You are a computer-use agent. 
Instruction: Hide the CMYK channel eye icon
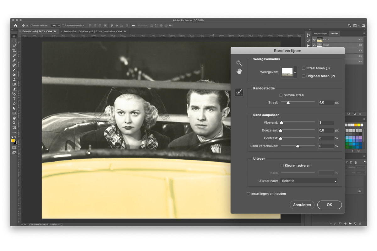click(314, 40)
